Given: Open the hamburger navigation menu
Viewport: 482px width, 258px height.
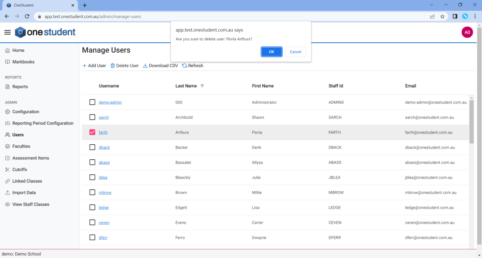Looking at the screenshot, I should 7,32.
